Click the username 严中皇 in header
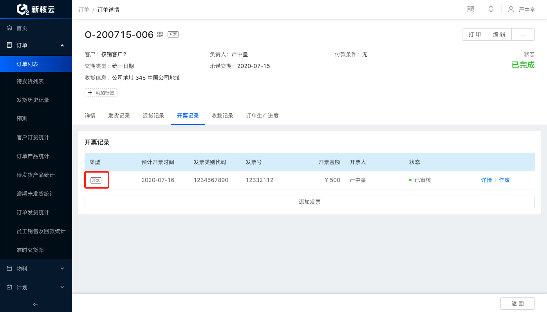The height and width of the screenshot is (312, 547). 527,9
